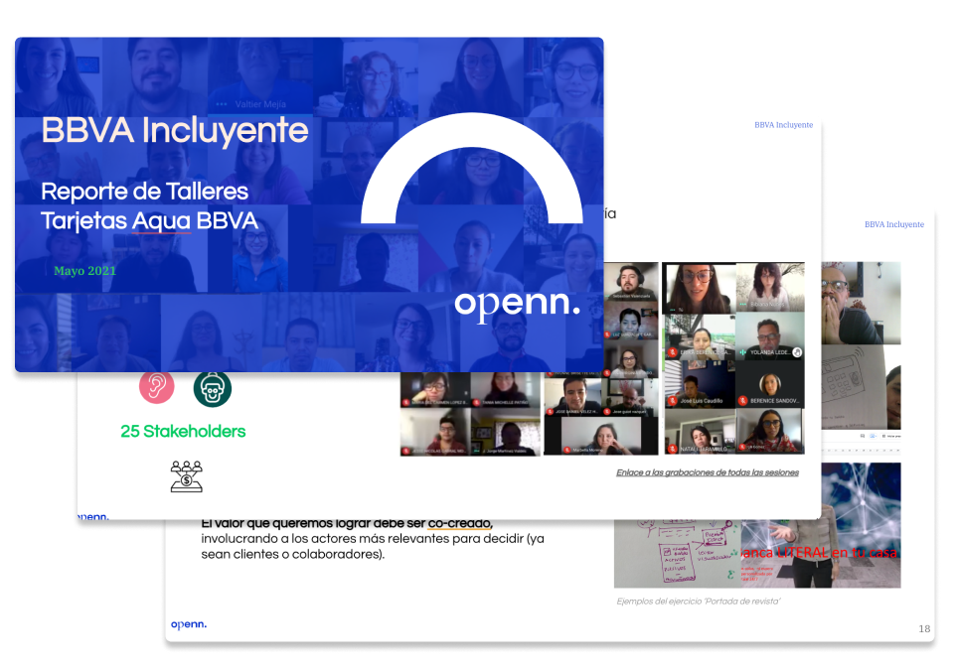
Task: Click the green elderly face icon
Action: (x=213, y=389)
